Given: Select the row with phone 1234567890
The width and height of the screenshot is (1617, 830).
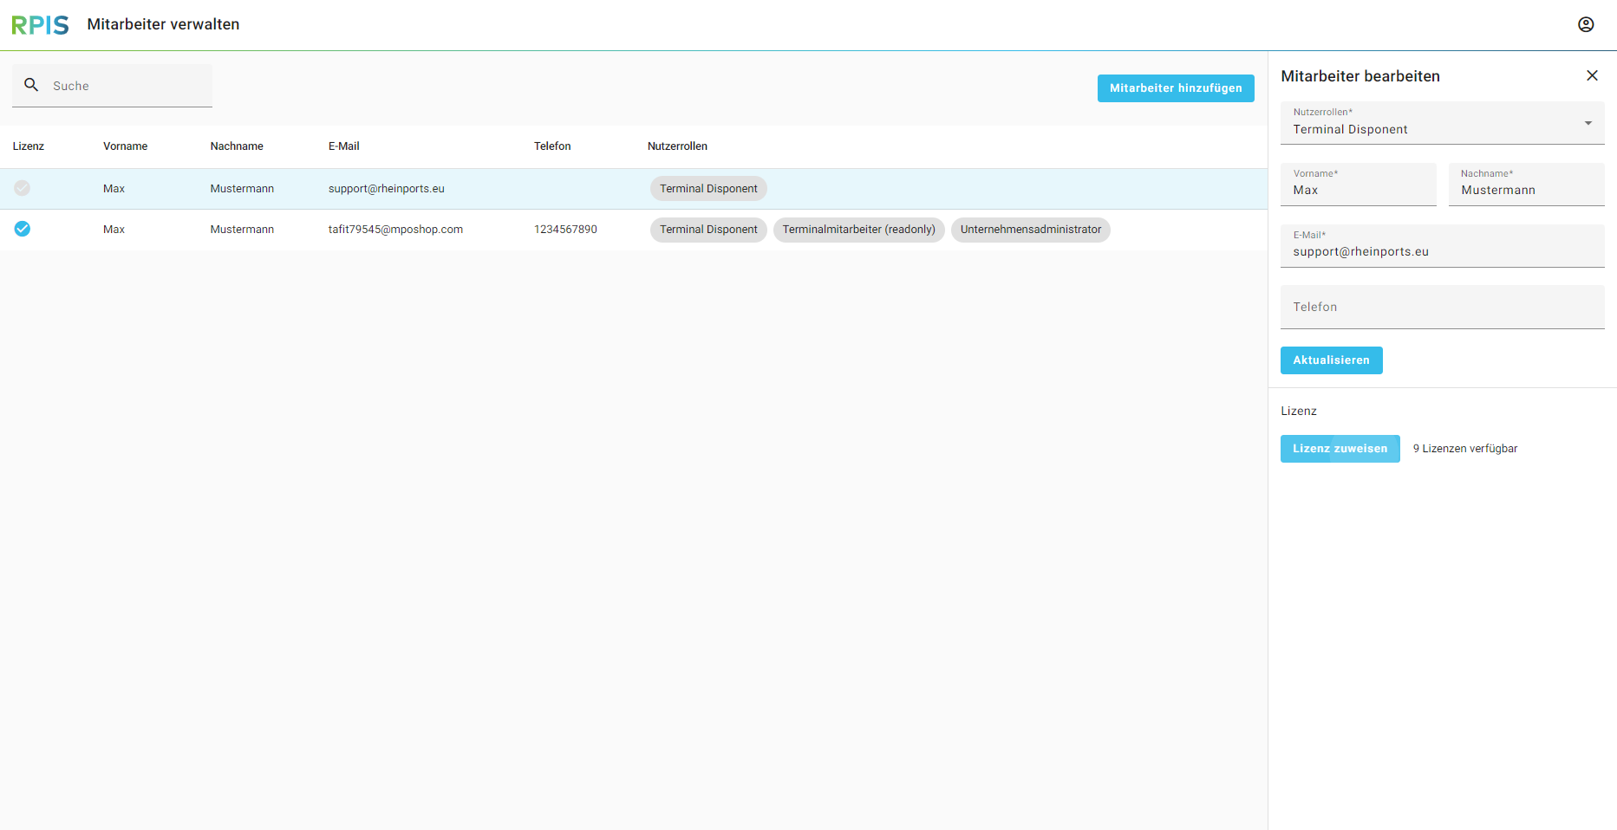Looking at the screenshot, I should (x=565, y=230).
